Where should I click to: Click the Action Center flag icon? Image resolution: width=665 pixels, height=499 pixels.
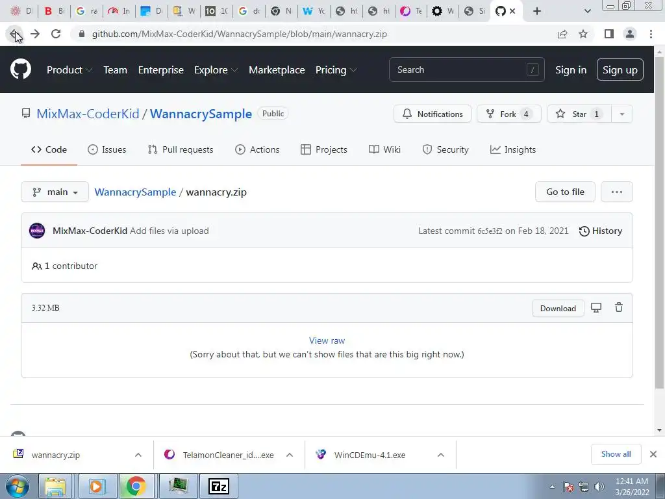coord(568,487)
